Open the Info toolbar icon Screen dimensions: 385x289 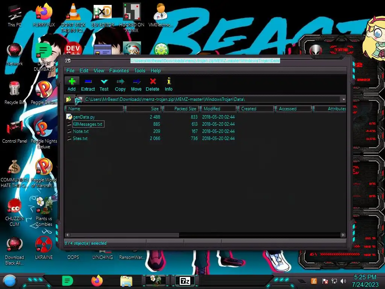coord(169,84)
